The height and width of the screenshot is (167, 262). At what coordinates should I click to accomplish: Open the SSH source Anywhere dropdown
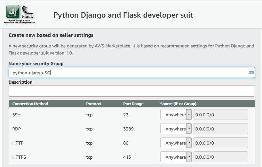tap(176, 114)
